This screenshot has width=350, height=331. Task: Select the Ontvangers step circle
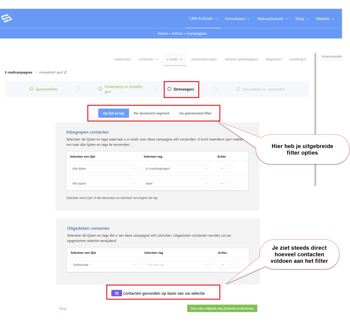(x=170, y=89)
